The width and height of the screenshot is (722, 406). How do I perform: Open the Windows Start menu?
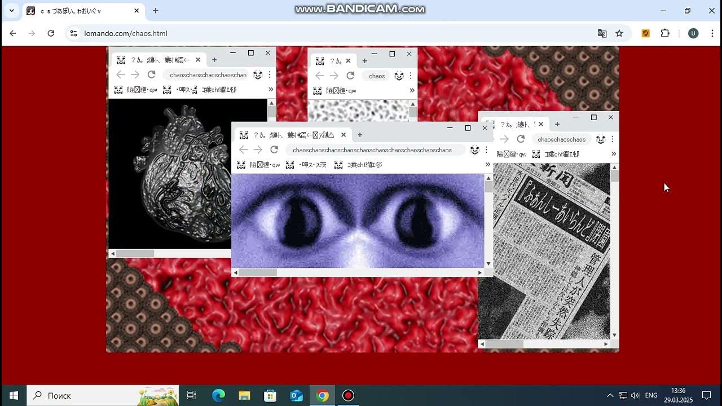tap(14, 395)
